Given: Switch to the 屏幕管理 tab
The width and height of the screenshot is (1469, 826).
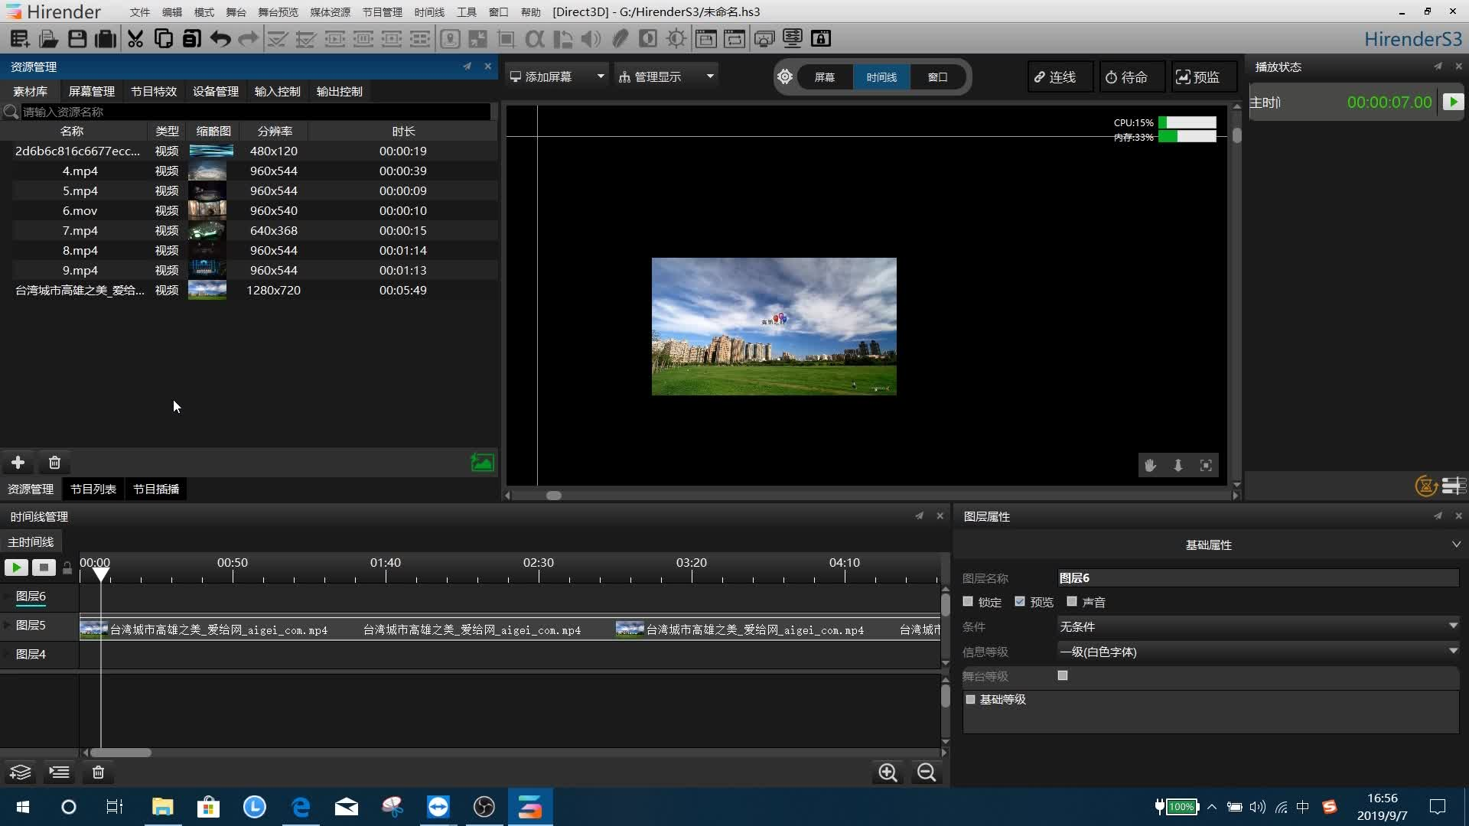Looking at the screenshot, I should [x=92, y=91].
